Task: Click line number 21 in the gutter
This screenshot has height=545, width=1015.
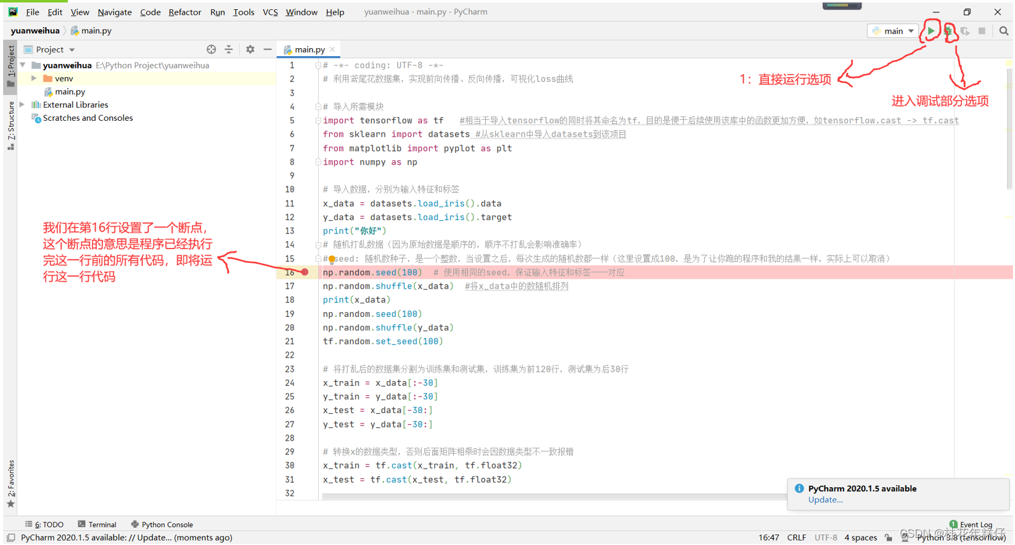Action: 290,342
